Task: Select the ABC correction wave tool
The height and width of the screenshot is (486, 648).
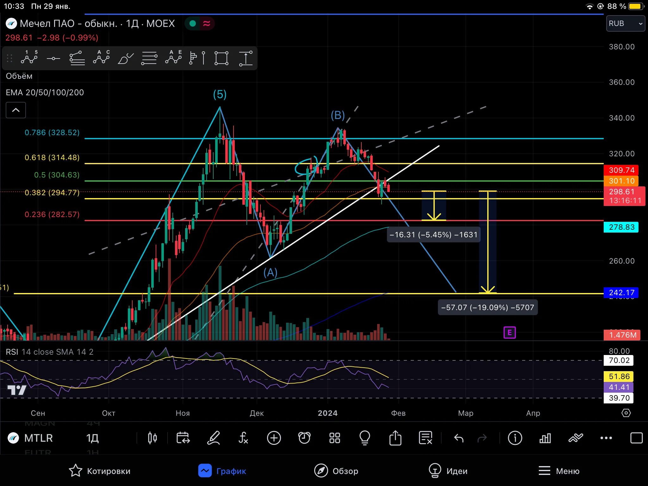Action: [x=101, y=58]
